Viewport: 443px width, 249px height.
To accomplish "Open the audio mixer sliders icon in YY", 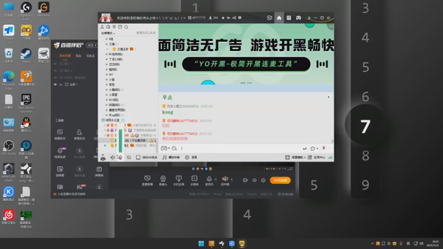I will click(129, 157).
